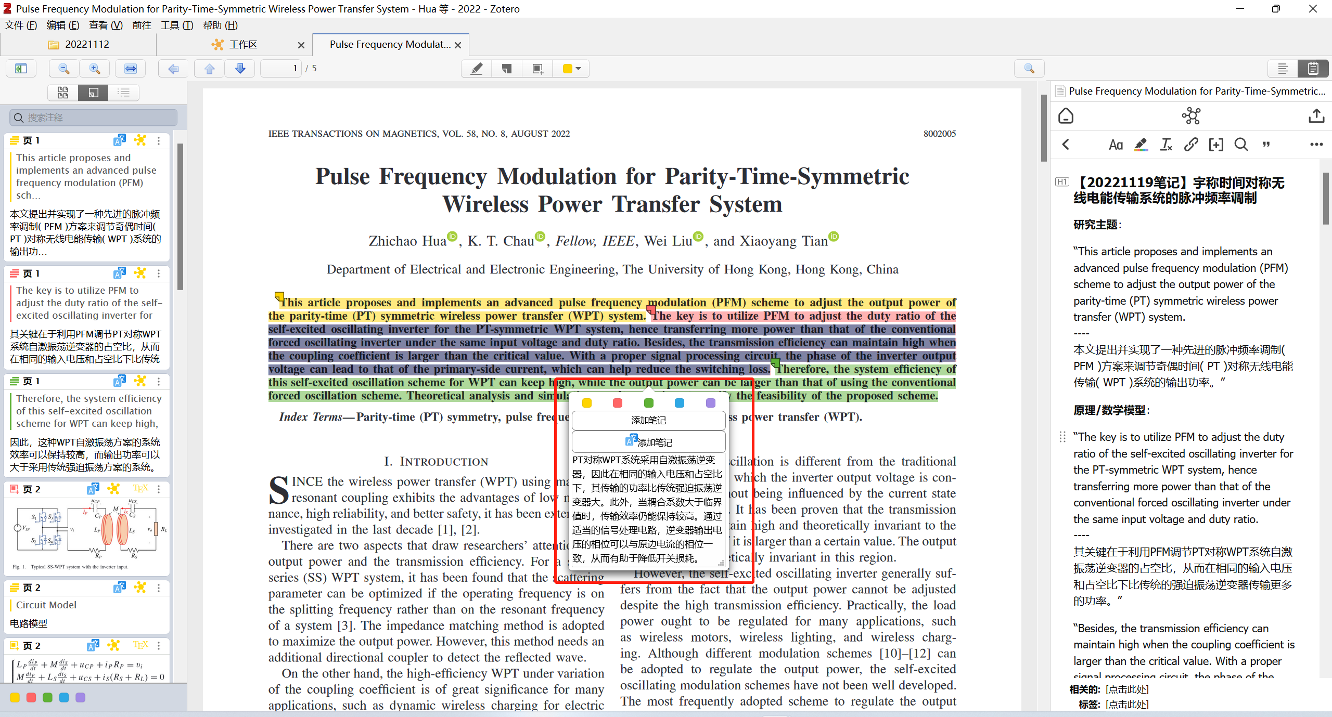Open the annotation color dropdown
Image resolution: width=1332 pixels, height=717 pixels.
coord(572,68)
